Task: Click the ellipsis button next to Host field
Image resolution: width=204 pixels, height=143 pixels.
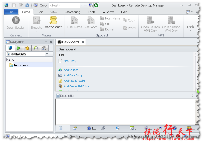Action: pos(86,5)
